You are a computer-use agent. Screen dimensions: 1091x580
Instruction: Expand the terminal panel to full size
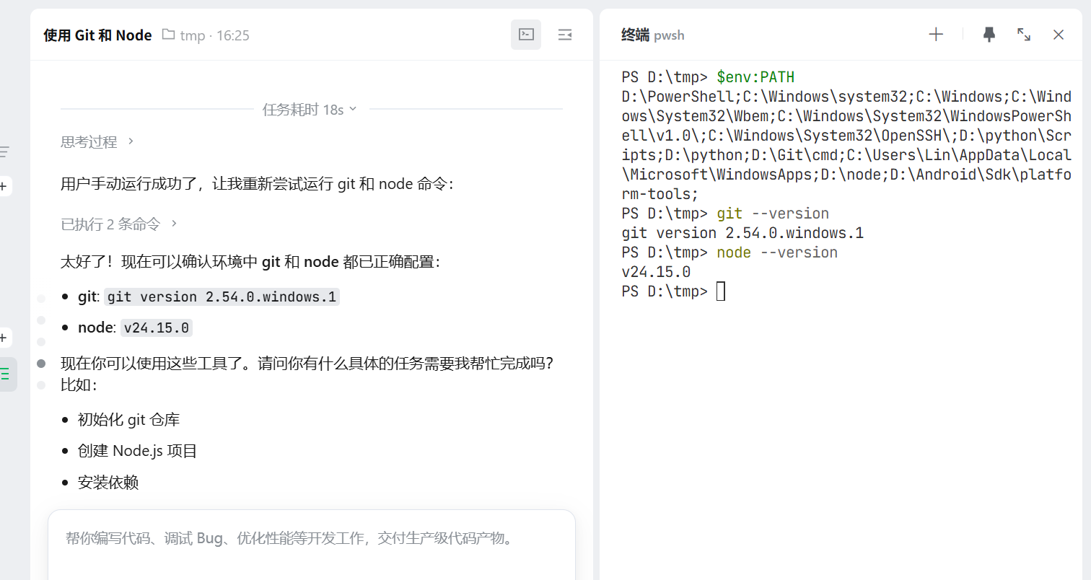pos(1024,34)
